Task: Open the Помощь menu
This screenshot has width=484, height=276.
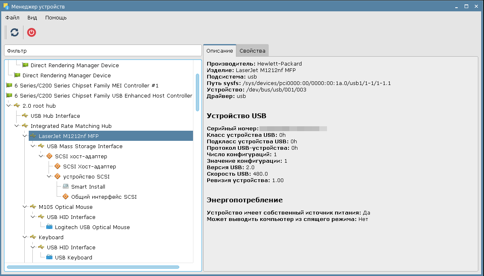Action: 56,18
